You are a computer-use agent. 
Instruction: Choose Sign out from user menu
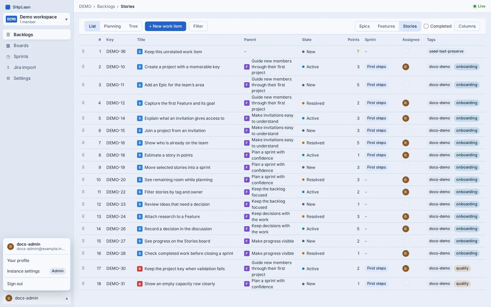[15, 284]
